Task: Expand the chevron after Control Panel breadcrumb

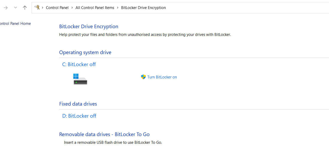Action: tap(72, 8)
